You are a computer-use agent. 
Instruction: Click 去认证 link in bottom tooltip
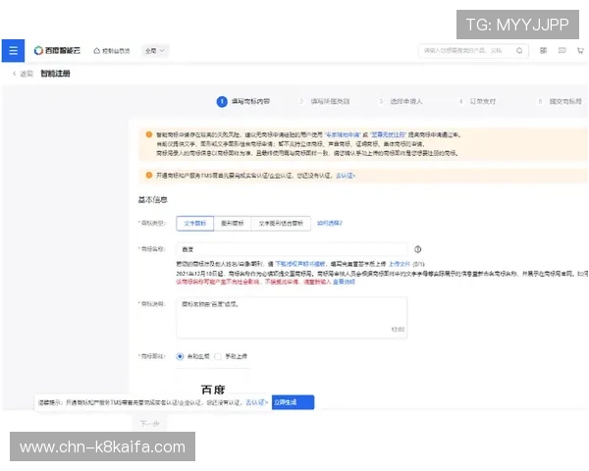pyautogui.click(x=256, y=402)
